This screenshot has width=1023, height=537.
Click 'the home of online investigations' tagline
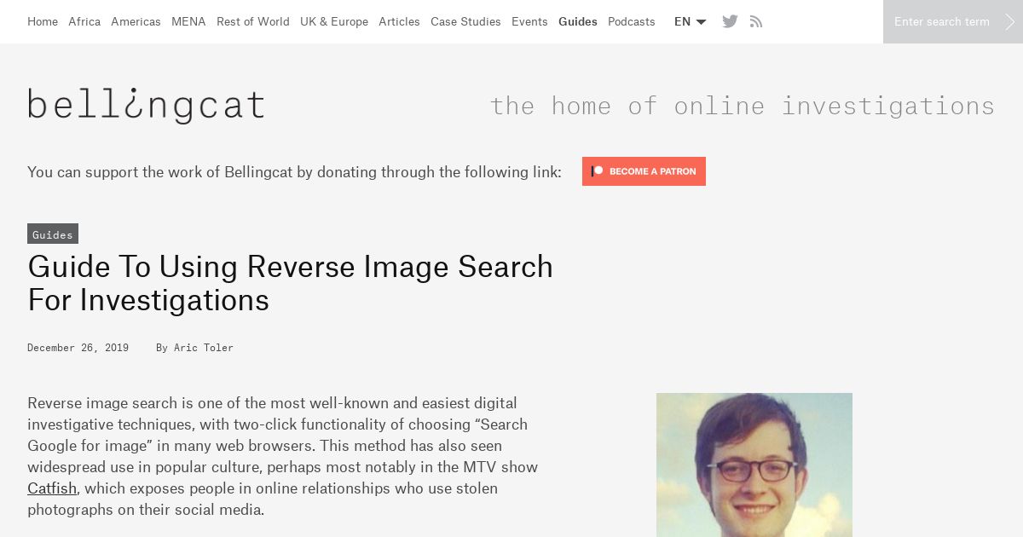point(743,106)
